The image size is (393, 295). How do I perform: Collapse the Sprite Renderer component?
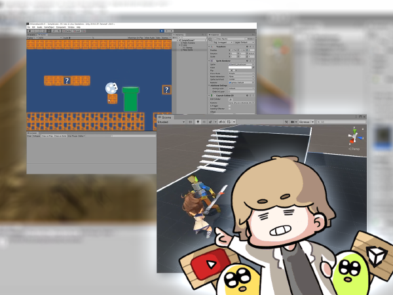click(x=210, y=61)
